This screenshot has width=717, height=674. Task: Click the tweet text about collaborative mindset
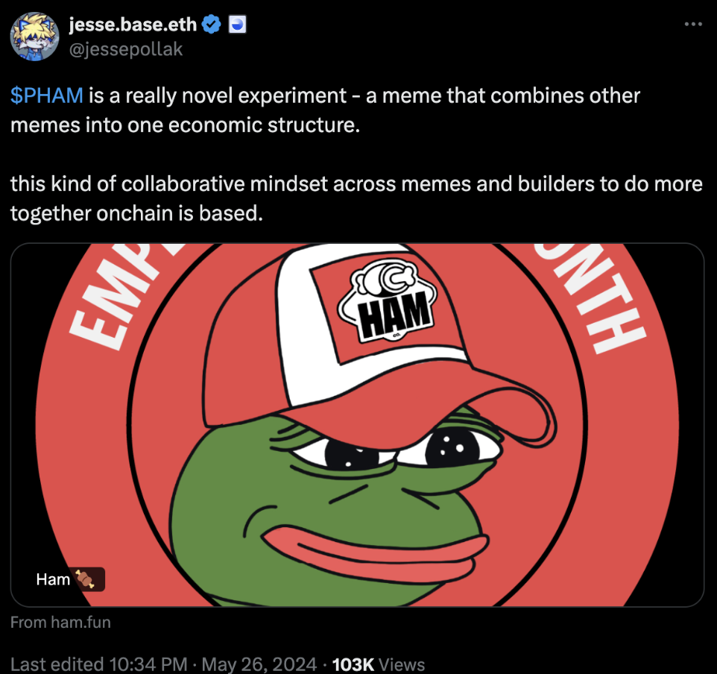point(356,198)
